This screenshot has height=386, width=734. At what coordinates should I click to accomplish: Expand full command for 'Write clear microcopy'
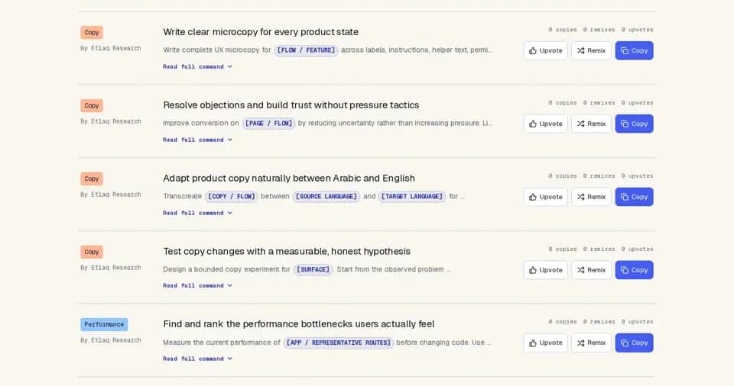point(197,67)
